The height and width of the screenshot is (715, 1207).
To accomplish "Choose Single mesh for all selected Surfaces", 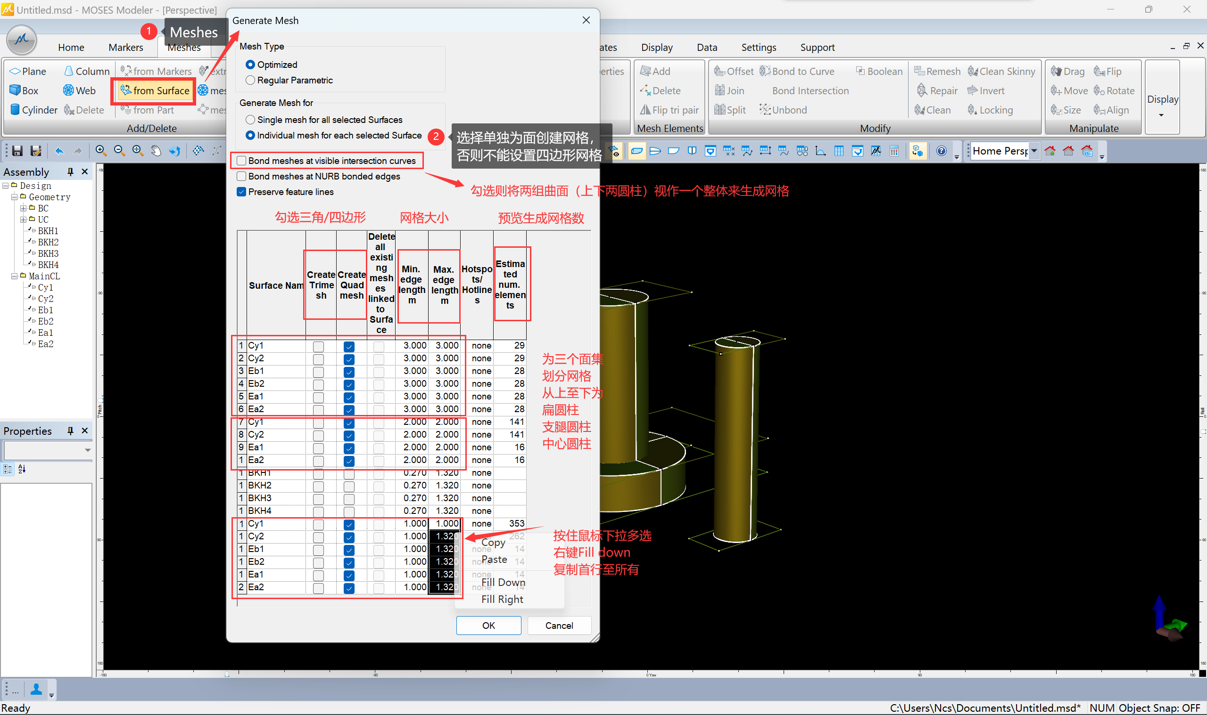I will (250, 120).
